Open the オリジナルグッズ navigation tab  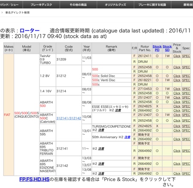[115, 5]
